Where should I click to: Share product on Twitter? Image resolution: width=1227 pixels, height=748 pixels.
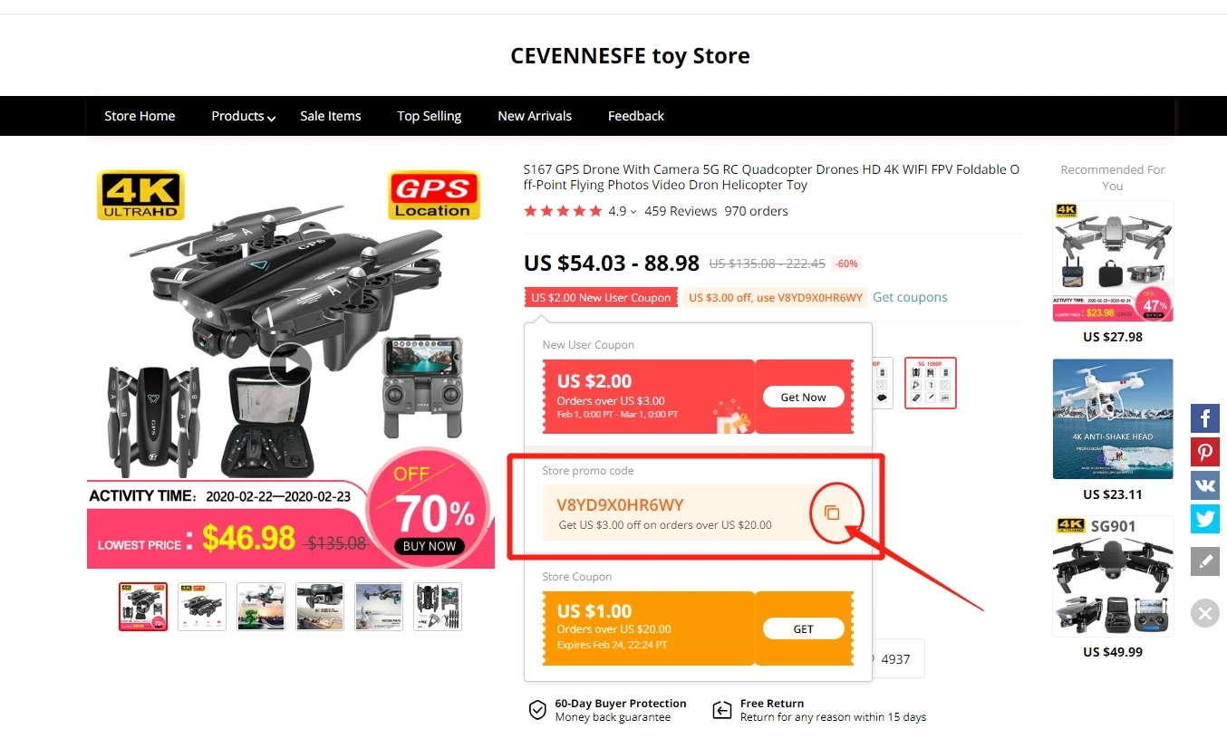pos(1205,518)
